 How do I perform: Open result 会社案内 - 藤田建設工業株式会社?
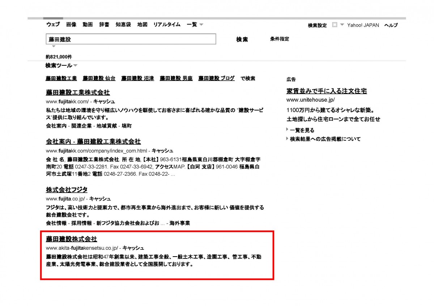pos(93,142)
